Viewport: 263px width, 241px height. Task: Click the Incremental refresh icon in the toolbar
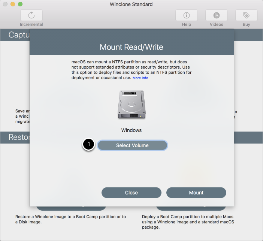tap(31, 15)
